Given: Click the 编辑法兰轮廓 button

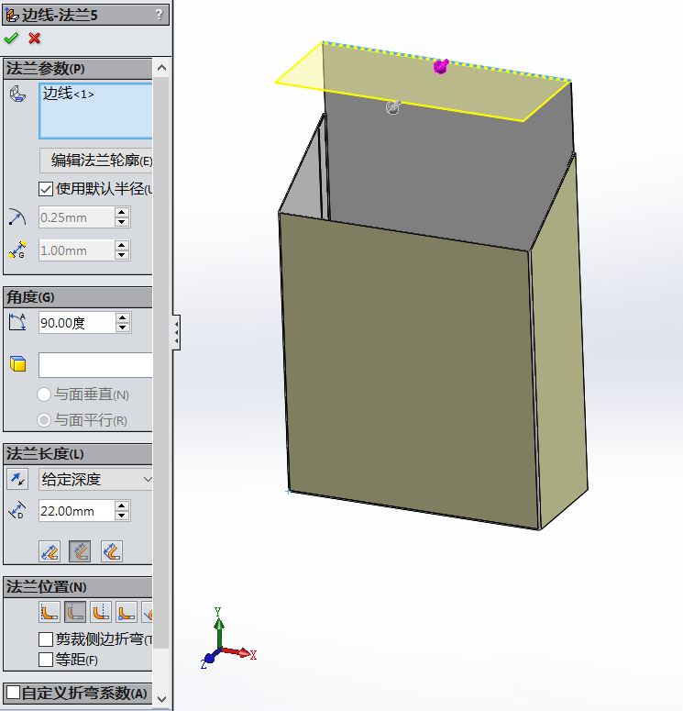Looking at the screenshot, I should point(96,160).
